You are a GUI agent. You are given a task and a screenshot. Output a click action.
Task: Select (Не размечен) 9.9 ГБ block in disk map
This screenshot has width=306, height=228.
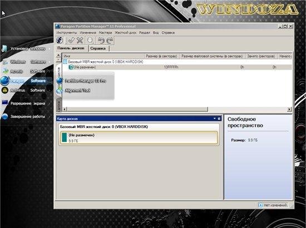139,137
